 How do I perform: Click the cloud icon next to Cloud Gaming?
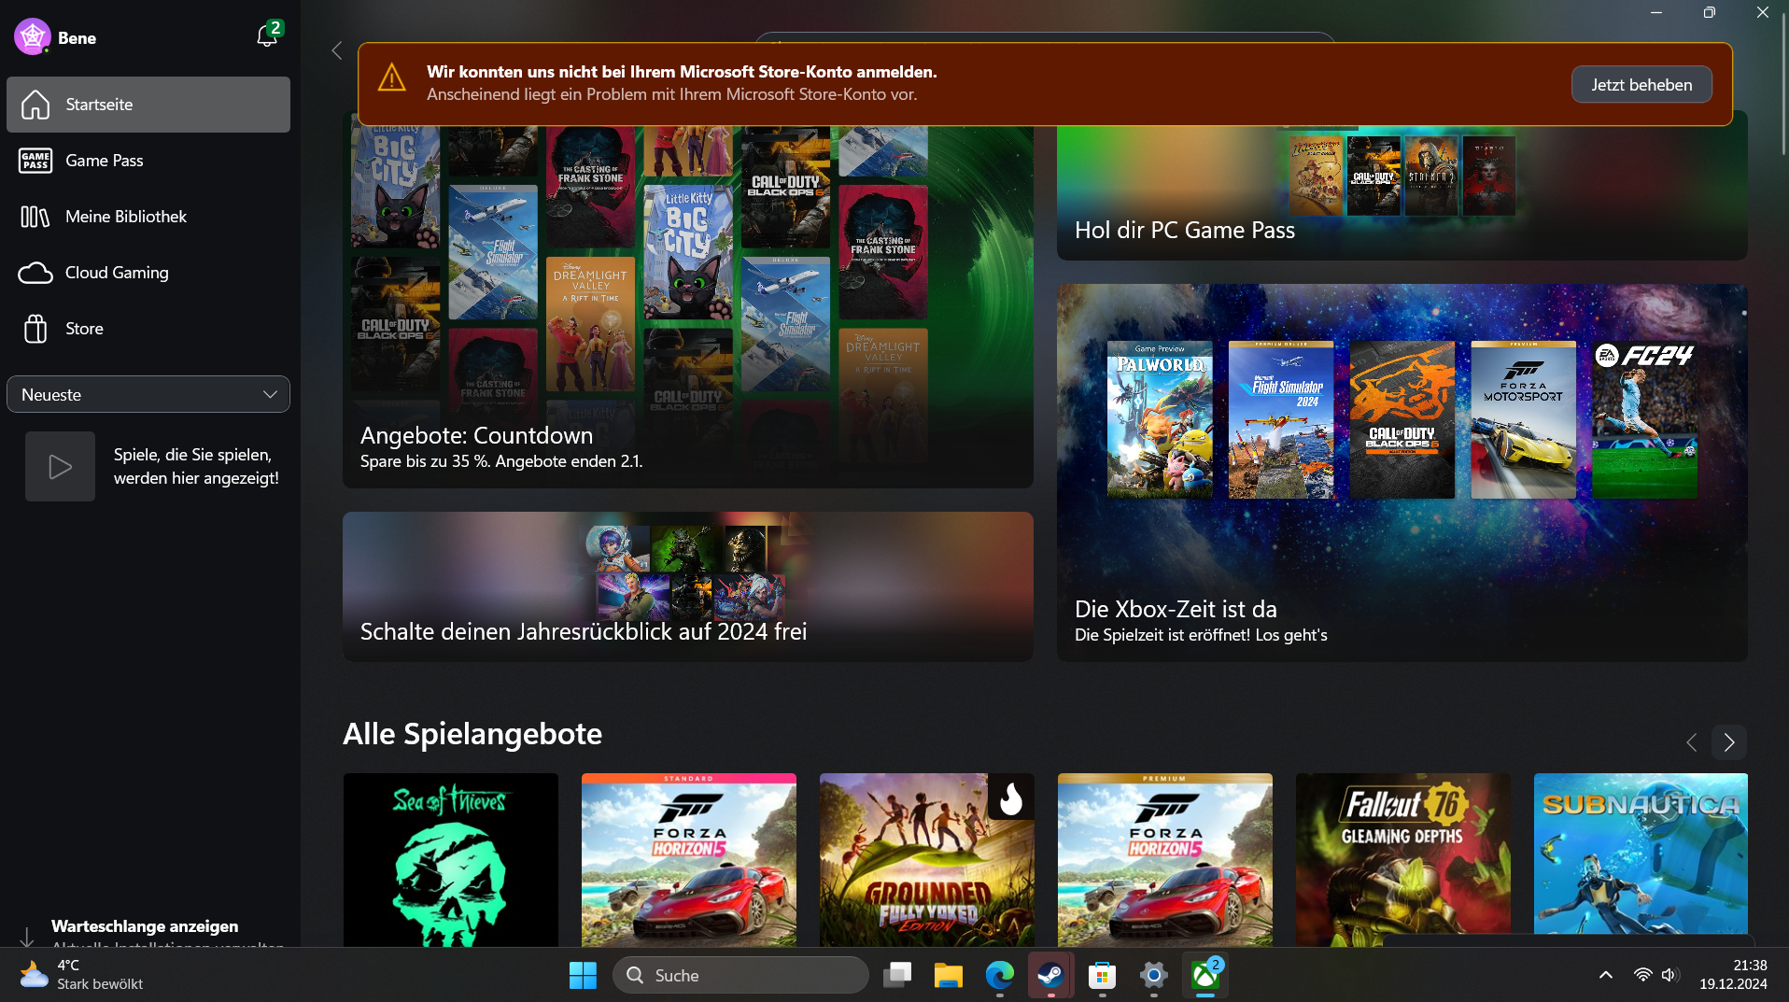pos(35,273)
